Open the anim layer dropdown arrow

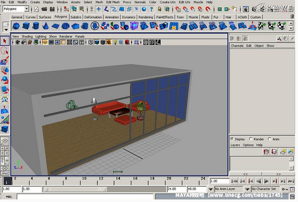[210, 189]
